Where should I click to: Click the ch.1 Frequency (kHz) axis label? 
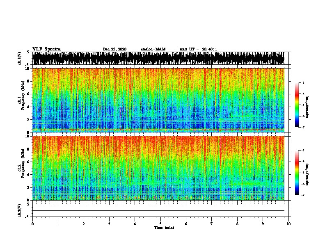click(21, 95)
